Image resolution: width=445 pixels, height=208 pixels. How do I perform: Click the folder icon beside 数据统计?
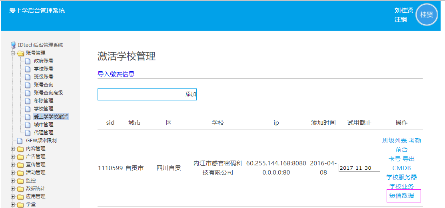[20, 188]
